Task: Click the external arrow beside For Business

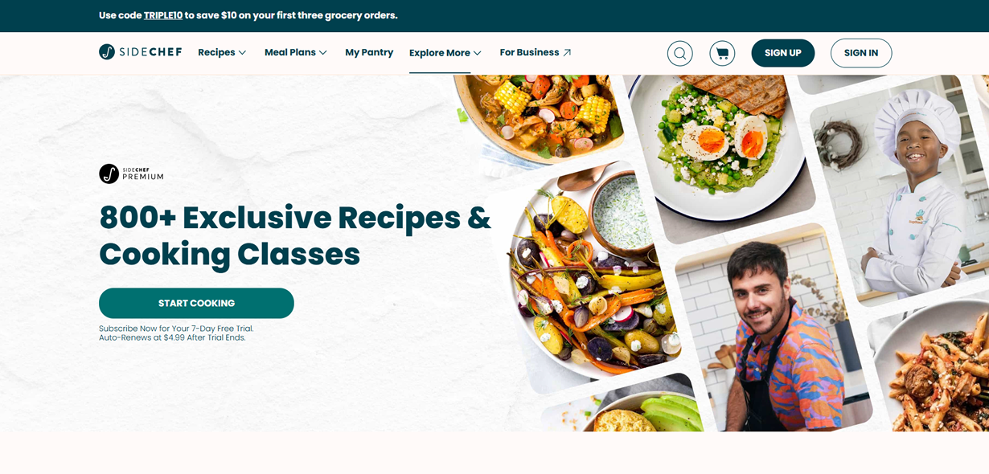Action: [567, 52]
